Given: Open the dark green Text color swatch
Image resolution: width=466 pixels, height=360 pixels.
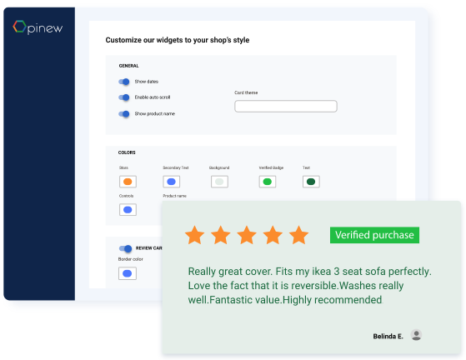Looking at the screenshot, I should point(311,182).
